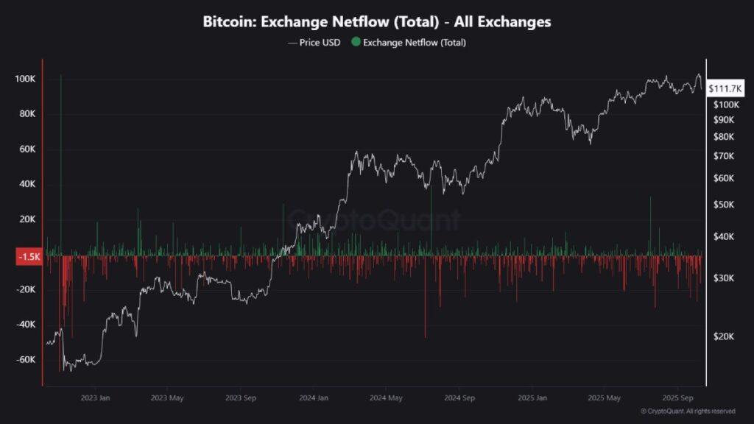Click the green Exchange Netflow legend dot

356,42
